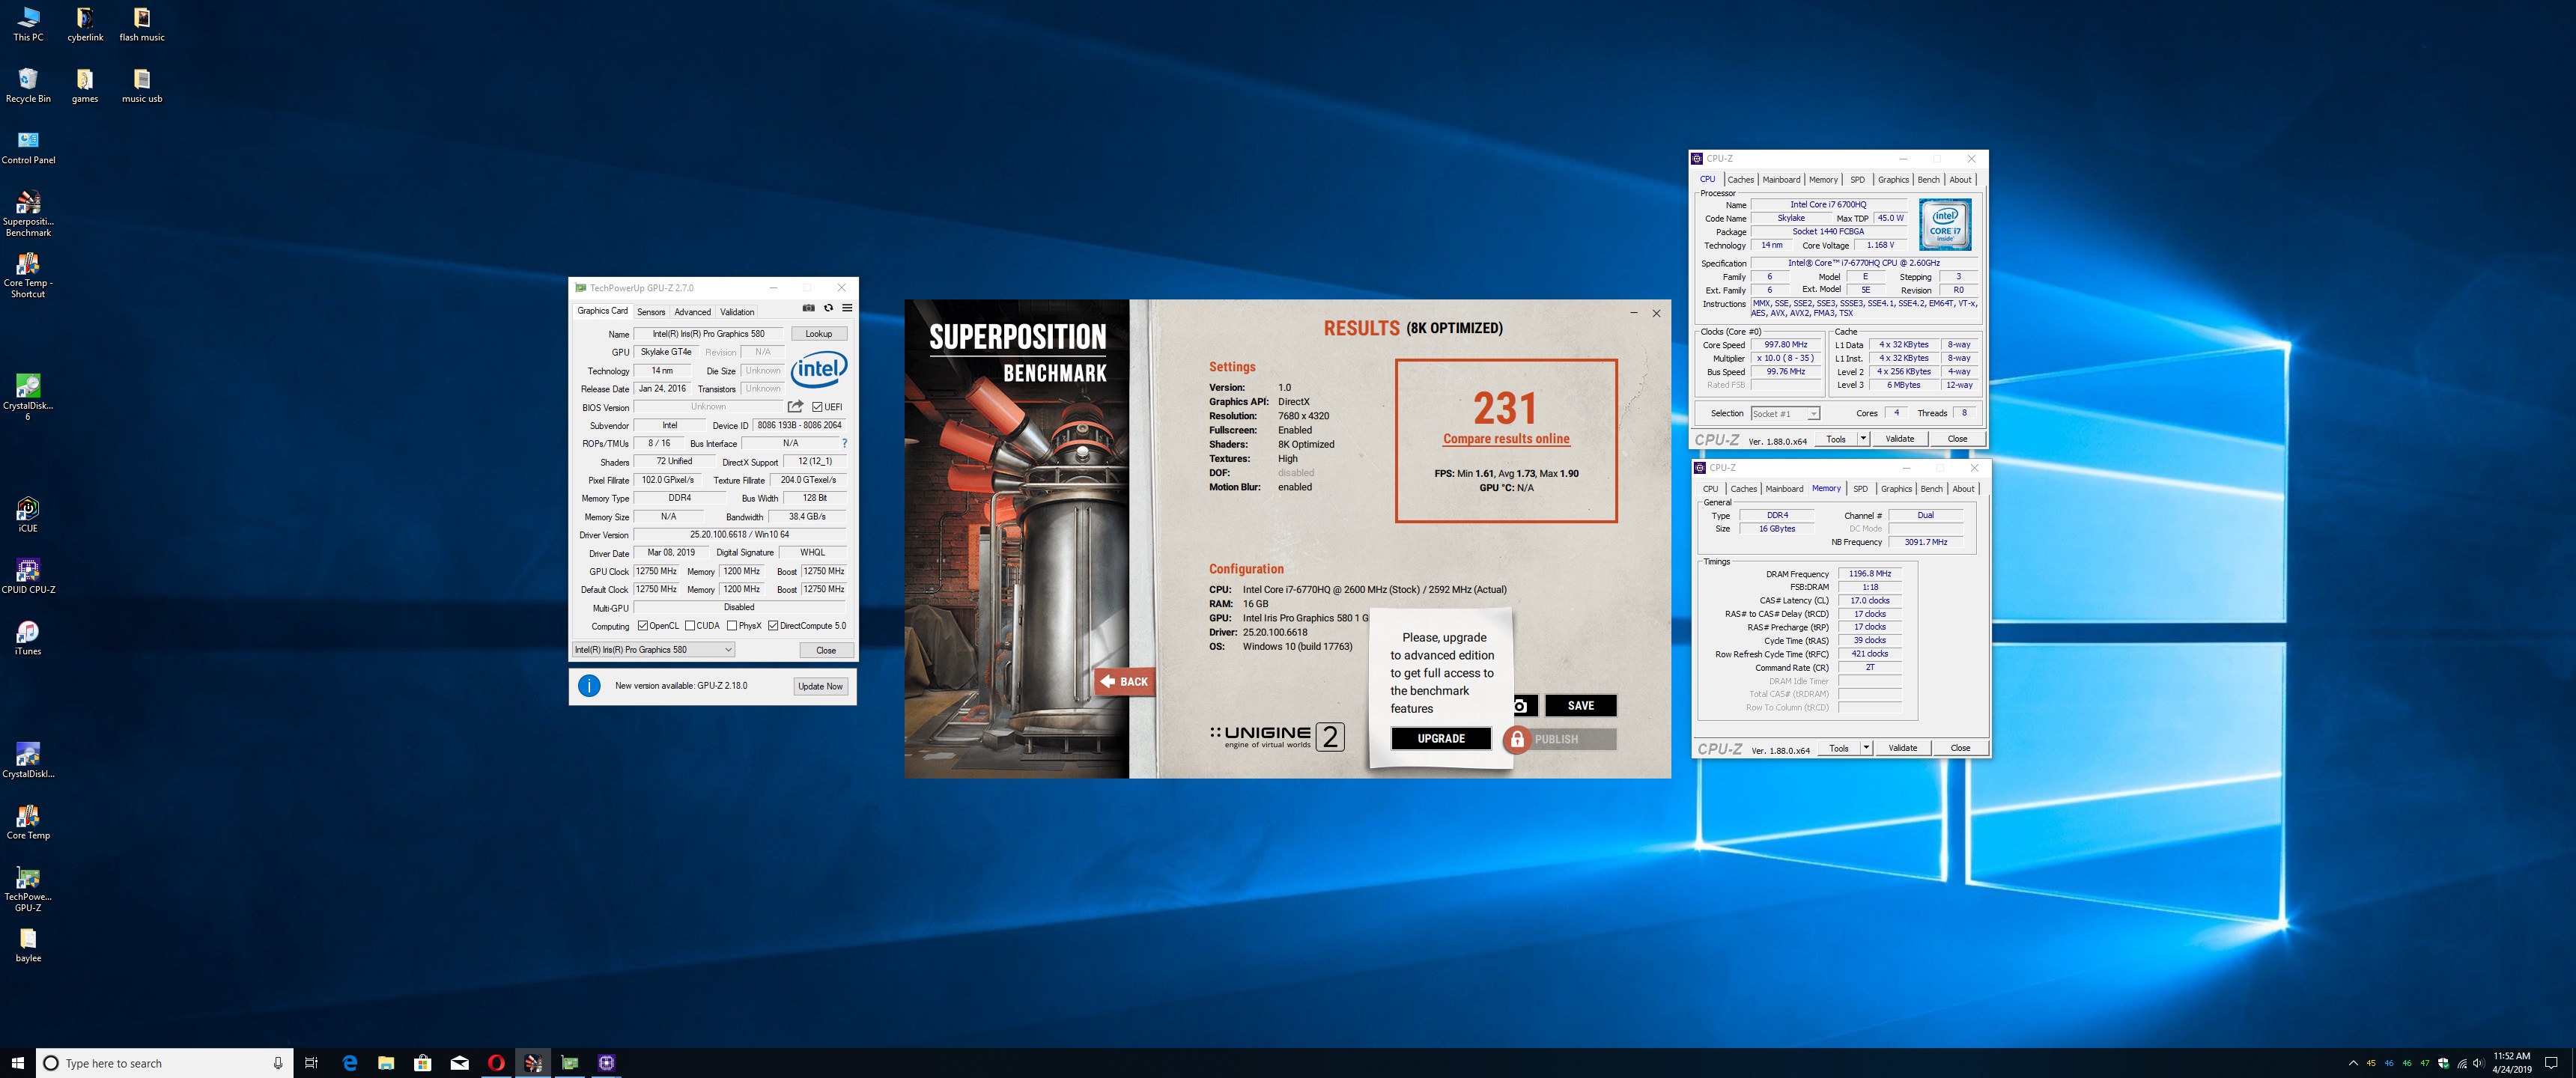Open the Superposition Benchmark desktop shortcut
This screenshot has width=2576, height=1078.
(x=28, y=213)
